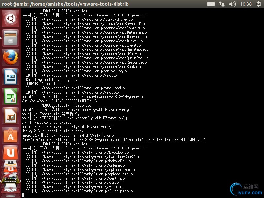Click line ending cpNameLite.o

(x=79, y=174)
